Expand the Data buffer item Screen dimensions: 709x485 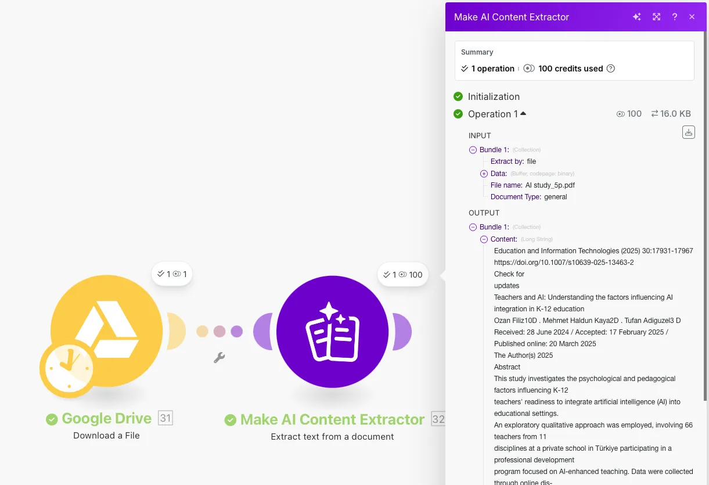(x=484, y=174)
